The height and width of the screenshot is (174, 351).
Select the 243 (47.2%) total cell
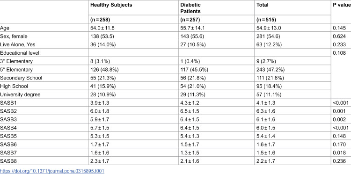[x=271, y=70]
